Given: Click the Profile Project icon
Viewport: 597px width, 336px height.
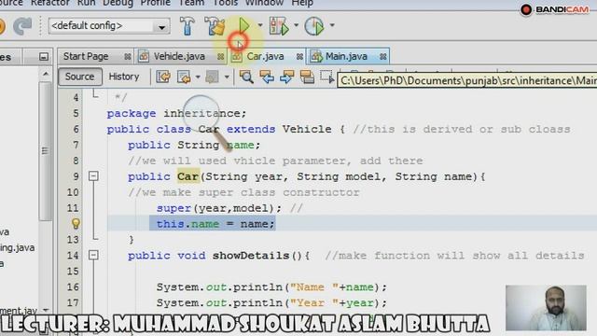Looking at the screenshot, I should click(314, 26).
